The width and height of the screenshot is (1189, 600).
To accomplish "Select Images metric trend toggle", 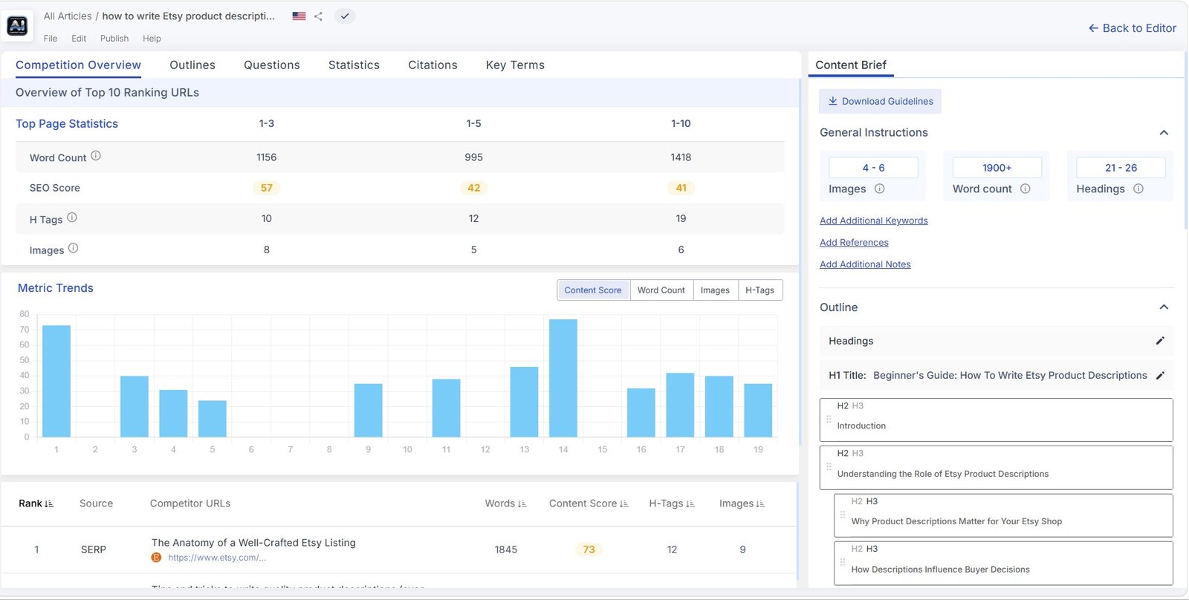I will coord(715,290).
